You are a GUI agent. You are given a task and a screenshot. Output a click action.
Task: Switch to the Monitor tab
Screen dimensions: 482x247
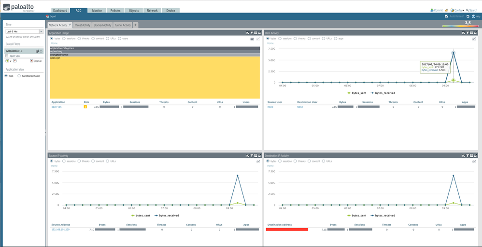pos(97,10)
